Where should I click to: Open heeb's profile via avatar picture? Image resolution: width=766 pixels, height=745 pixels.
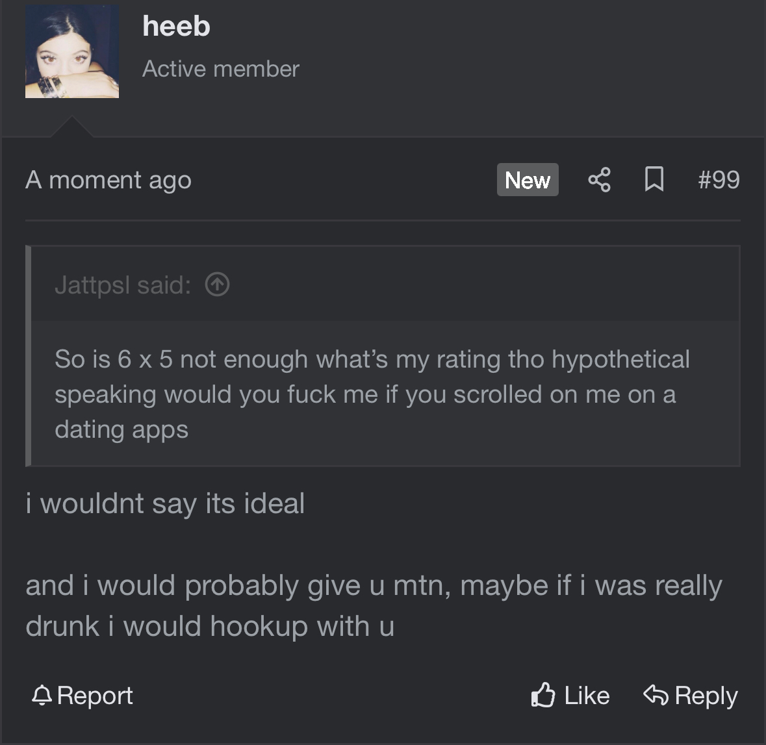[72, 52]
